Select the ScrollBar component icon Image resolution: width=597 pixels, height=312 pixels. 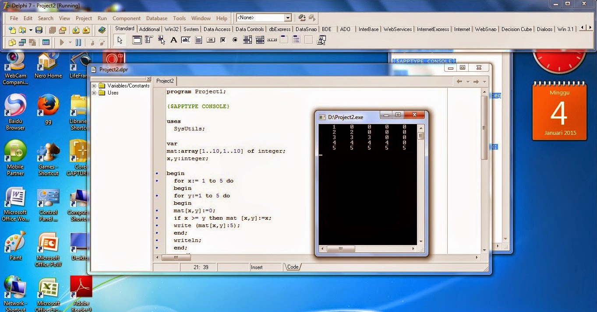pyautogui.click(x=272, y=40)
